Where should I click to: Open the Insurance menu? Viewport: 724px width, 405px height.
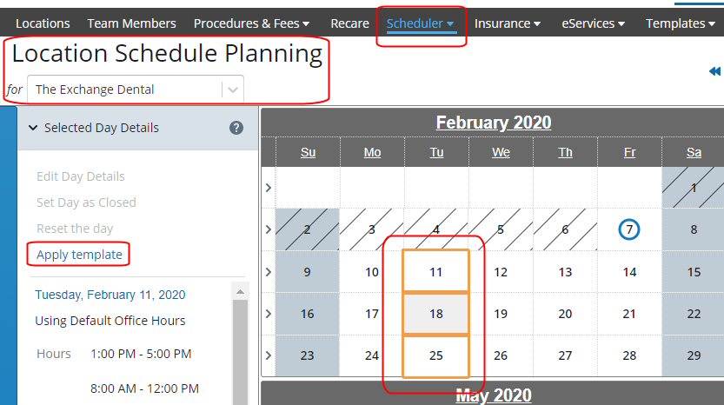[507, 23]
